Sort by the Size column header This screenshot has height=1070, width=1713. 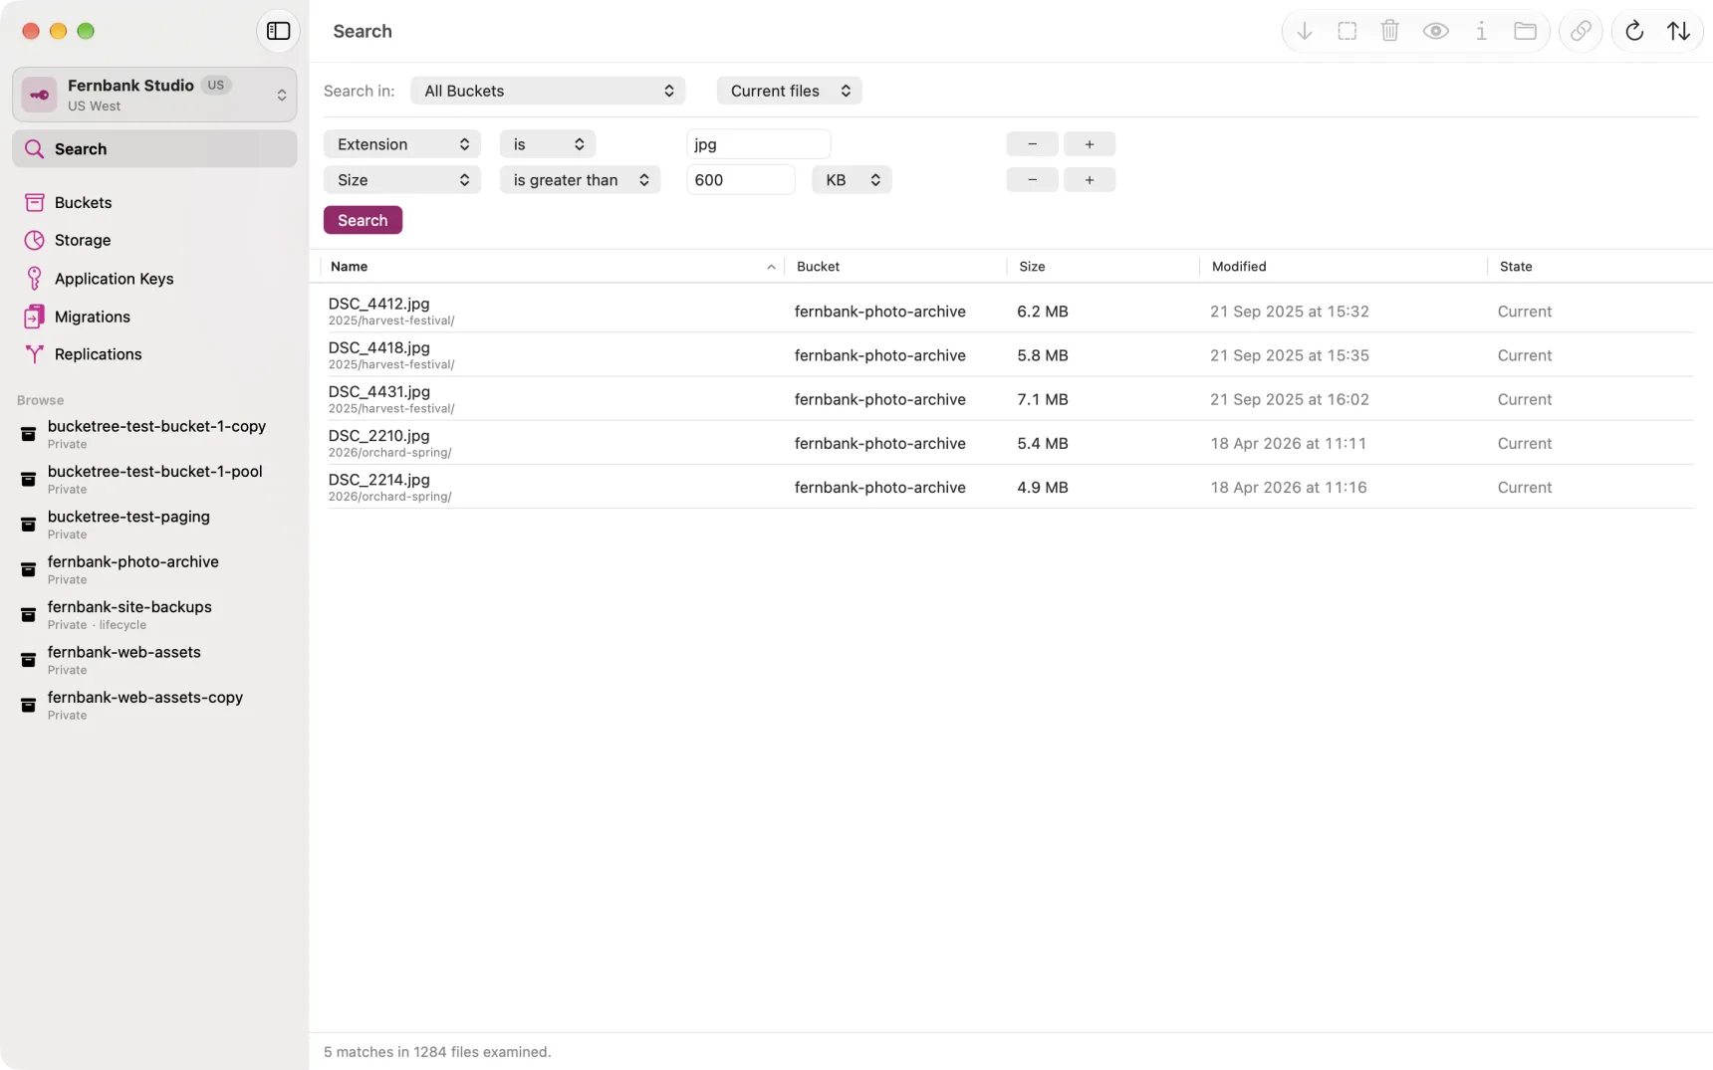(x=1102, y=267)
